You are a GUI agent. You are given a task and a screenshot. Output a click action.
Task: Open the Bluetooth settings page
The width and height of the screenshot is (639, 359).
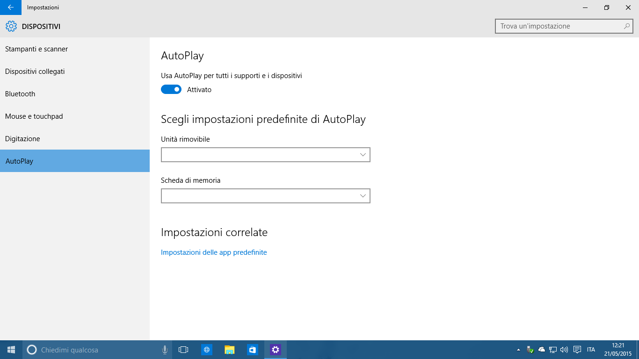click(75, 94)
